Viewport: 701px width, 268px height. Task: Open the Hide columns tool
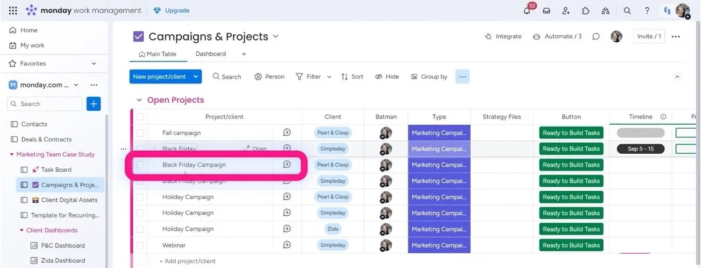(387, 77)
